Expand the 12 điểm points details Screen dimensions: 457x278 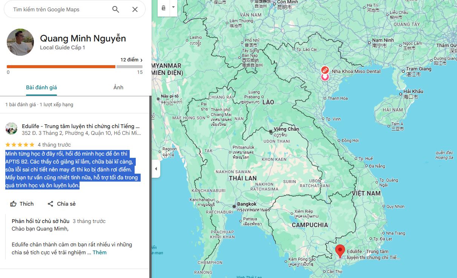(x=132, y=60)
